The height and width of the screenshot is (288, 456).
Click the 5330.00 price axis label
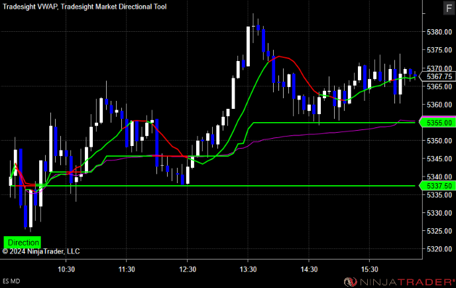click(x=439, y=213)
